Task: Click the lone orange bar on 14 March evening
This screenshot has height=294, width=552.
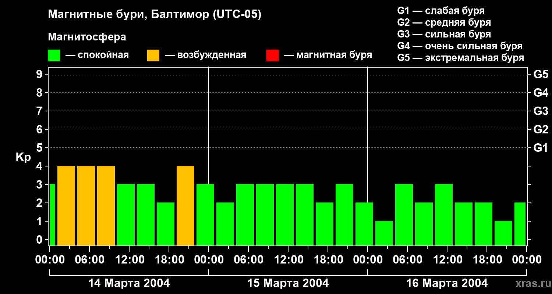Action: (185, 206)
